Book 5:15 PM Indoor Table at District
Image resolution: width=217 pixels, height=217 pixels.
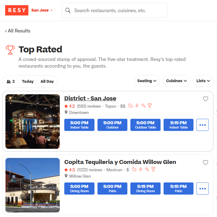click(x=178, y=125)
